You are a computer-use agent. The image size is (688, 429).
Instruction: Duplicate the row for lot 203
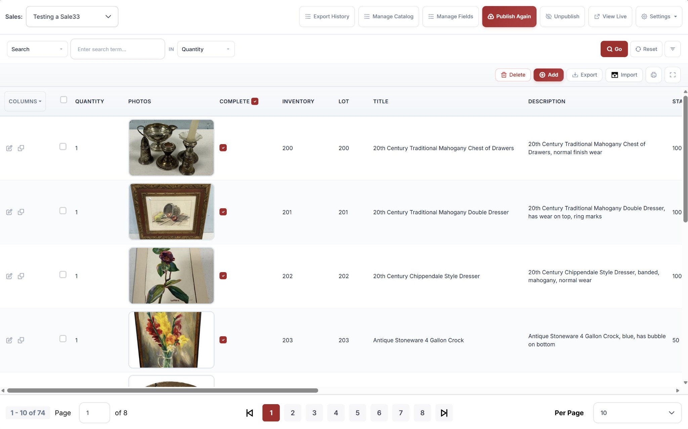tap(21, 340)
